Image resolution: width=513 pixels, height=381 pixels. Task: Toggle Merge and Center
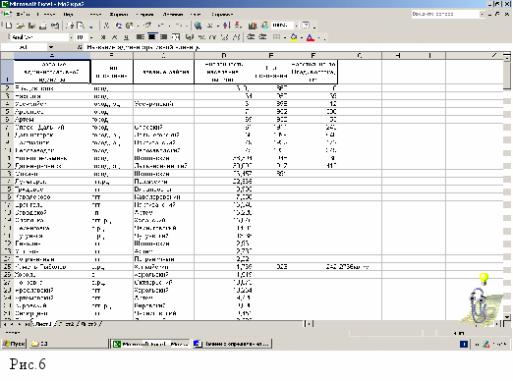(x=176, y=37)
